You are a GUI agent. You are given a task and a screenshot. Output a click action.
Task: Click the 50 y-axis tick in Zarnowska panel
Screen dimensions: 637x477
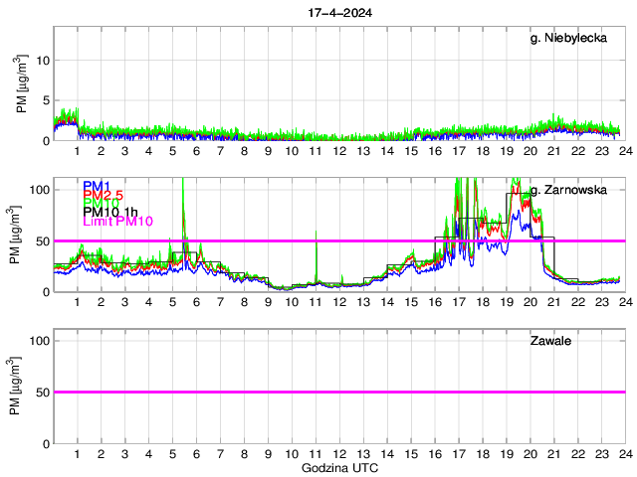point(42,240)
